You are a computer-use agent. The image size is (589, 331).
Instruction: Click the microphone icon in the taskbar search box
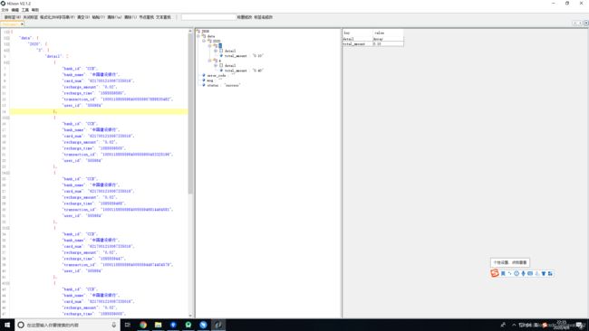pos(114,325)
